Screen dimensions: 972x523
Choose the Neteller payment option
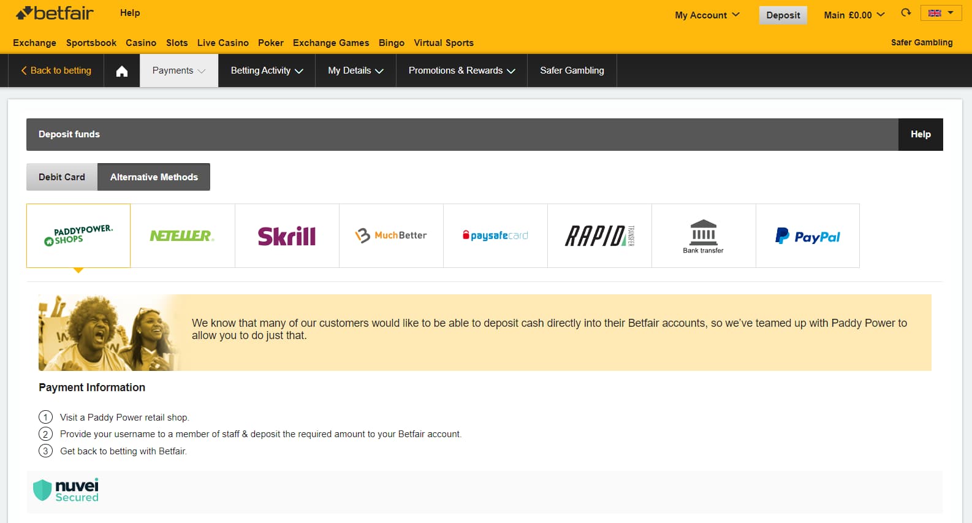click(183, 235)
